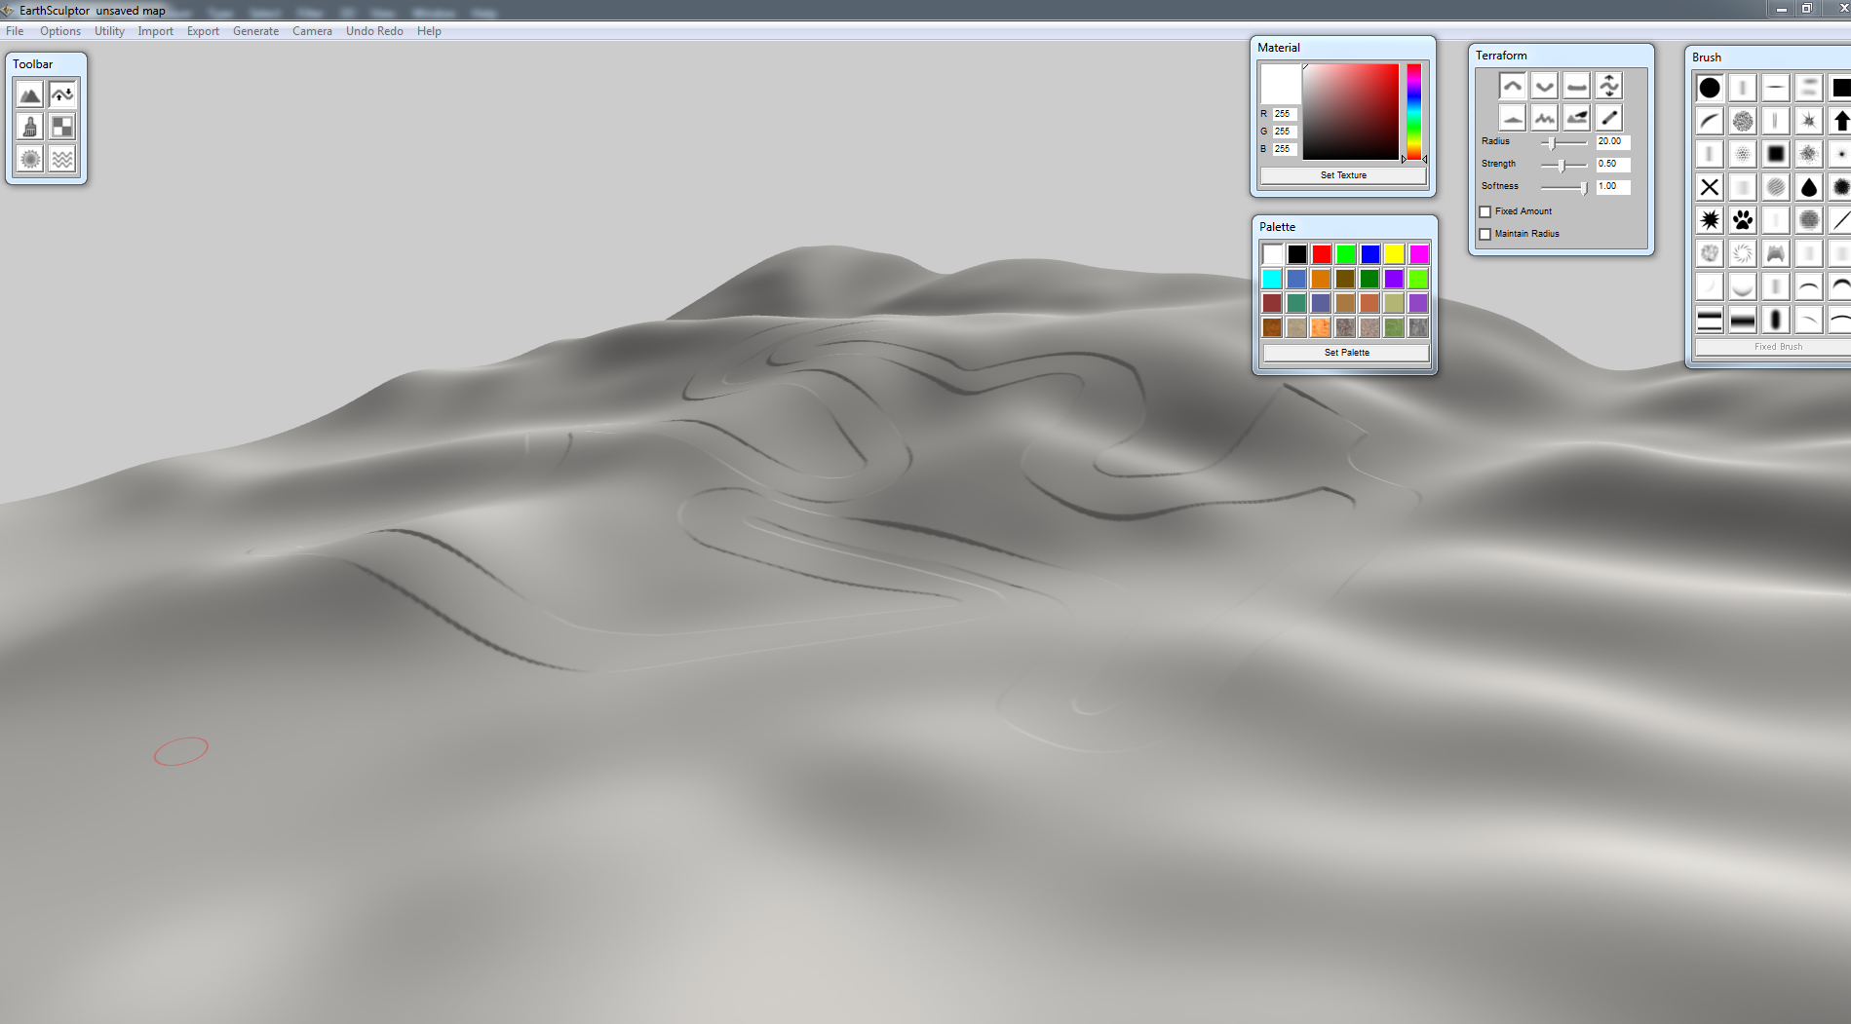Choose the diagonal Ramp mode in Terraform
Viewport: 1851px width, 1024px height.
pyautogui.click(x=1609, y=119)
